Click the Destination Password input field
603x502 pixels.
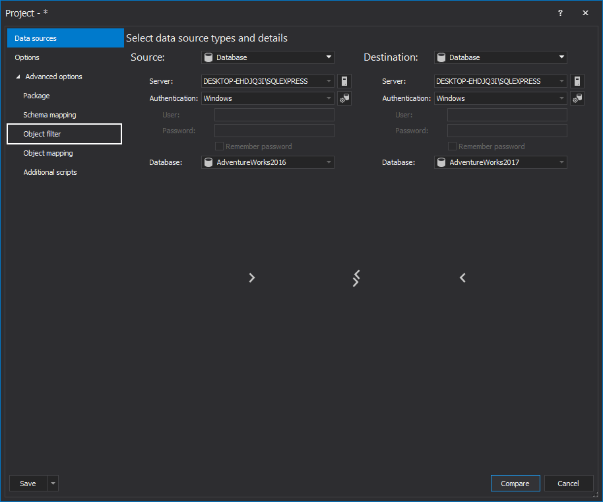click(507, 131)
